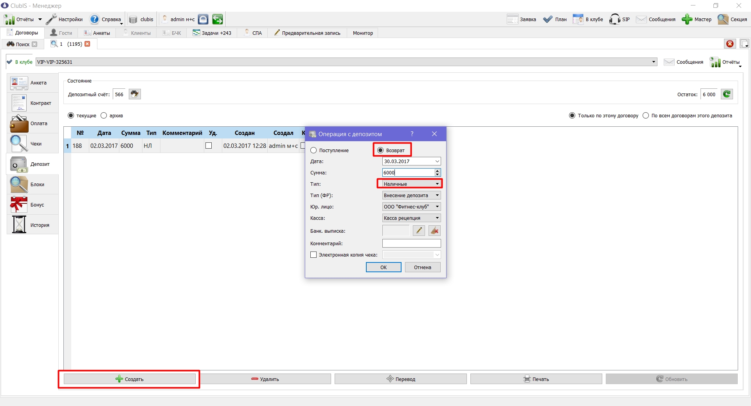Click clear icon for bank statement
This screenshot has width=751, height=406.
pyautogui.click(x=434, y=231)
